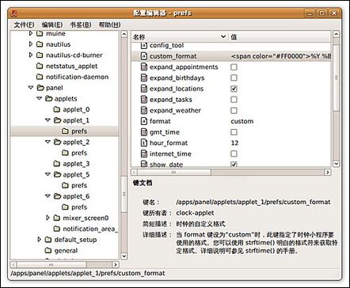
Task: Click the tree pane scroll down arrow
Action: 124,256
